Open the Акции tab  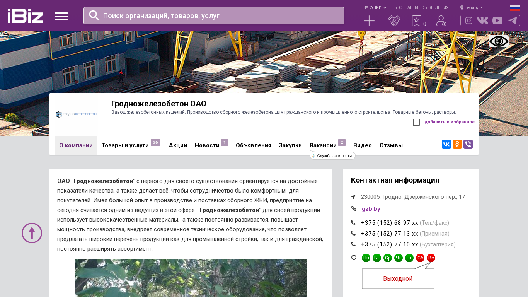[x=178, y=145]
